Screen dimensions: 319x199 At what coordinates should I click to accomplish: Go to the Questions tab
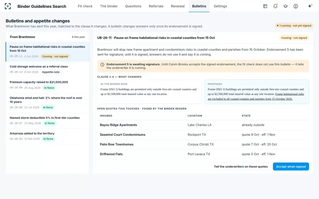(x=133, y=6)
